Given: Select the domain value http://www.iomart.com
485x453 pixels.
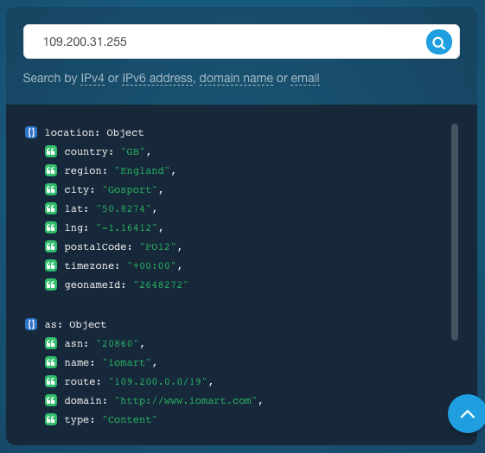Looking at the screenshot, I should (x=186, y=401).
